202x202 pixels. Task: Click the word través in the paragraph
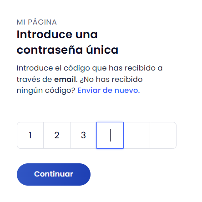[29, 79]
